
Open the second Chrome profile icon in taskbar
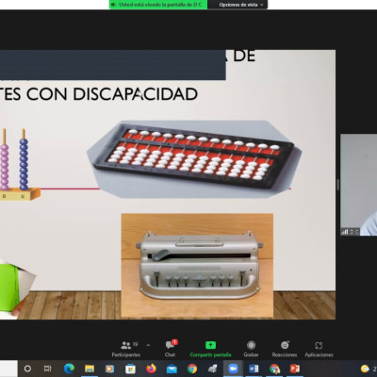274,369
